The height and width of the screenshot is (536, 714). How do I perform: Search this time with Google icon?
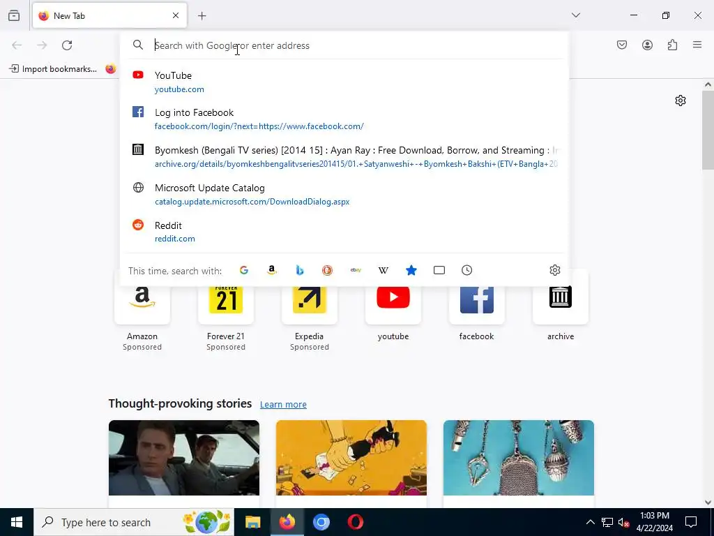[x=244, y=270]
